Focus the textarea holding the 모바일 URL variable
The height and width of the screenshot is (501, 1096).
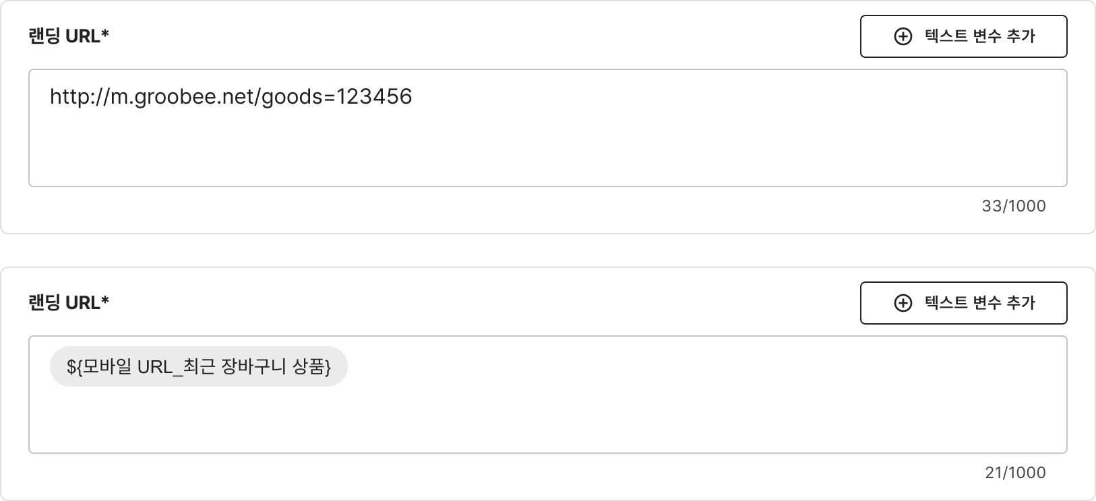click(547, 417)
